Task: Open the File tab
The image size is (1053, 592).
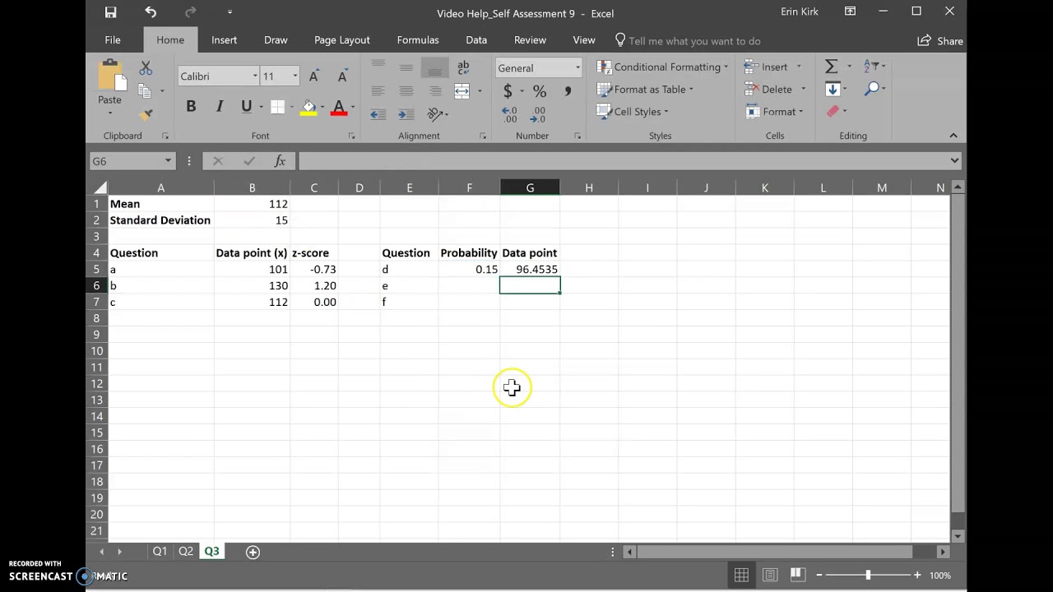Action: coord(113,39)
